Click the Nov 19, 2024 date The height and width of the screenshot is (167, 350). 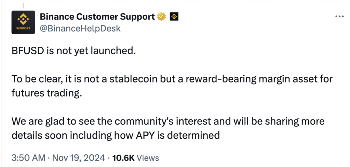[x=78, y=158]
